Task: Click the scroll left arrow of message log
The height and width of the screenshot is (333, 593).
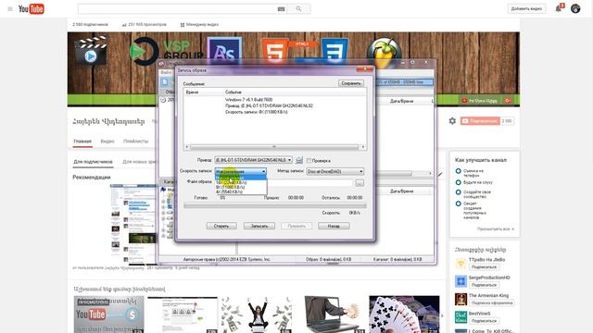Action: point(187,147)
